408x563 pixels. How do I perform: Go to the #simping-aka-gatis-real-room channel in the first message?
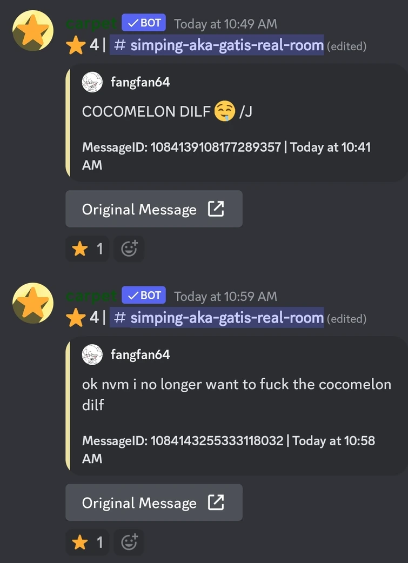click(217, 45)
